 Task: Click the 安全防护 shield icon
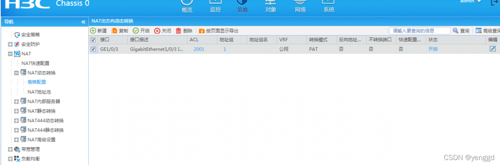point(17,44)
